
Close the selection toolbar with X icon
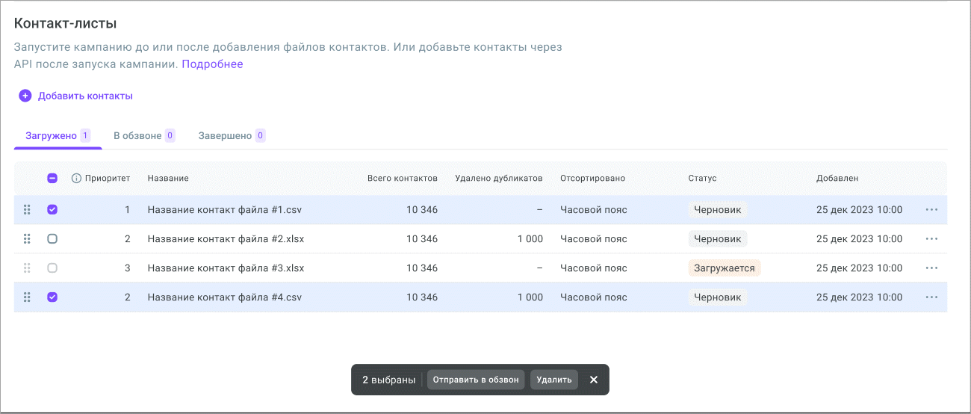[594, 380]
